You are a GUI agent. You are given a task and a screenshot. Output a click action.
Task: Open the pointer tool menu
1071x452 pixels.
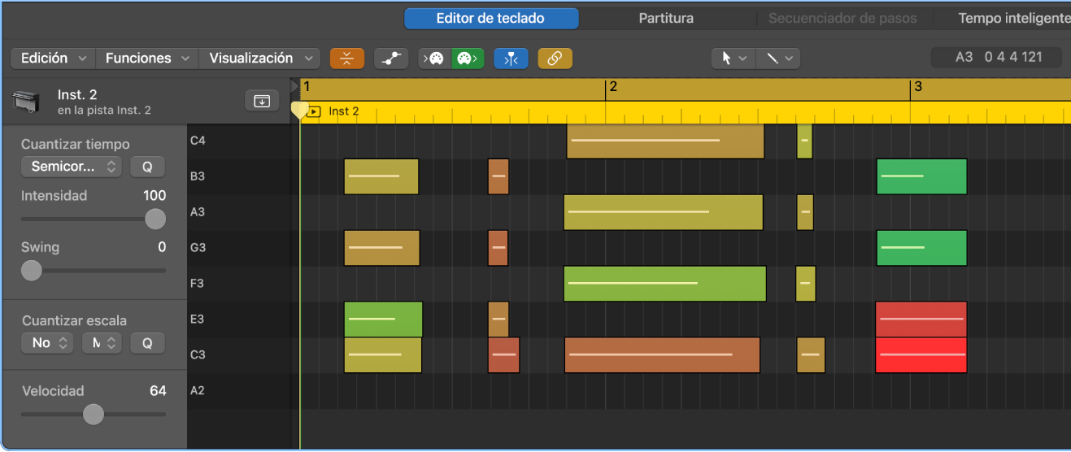coord(733,59)
